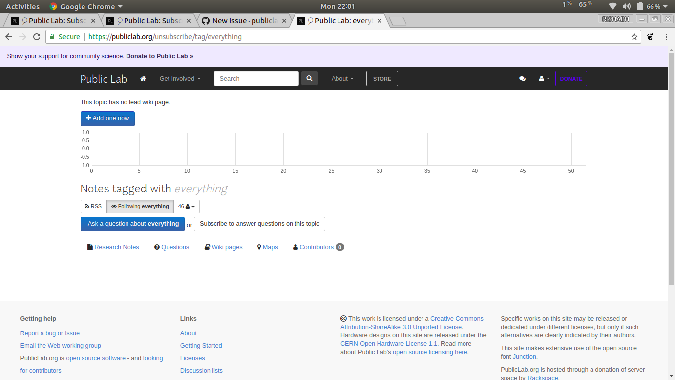
Task: Switch to the Maps tab
Action: (267, 247)
